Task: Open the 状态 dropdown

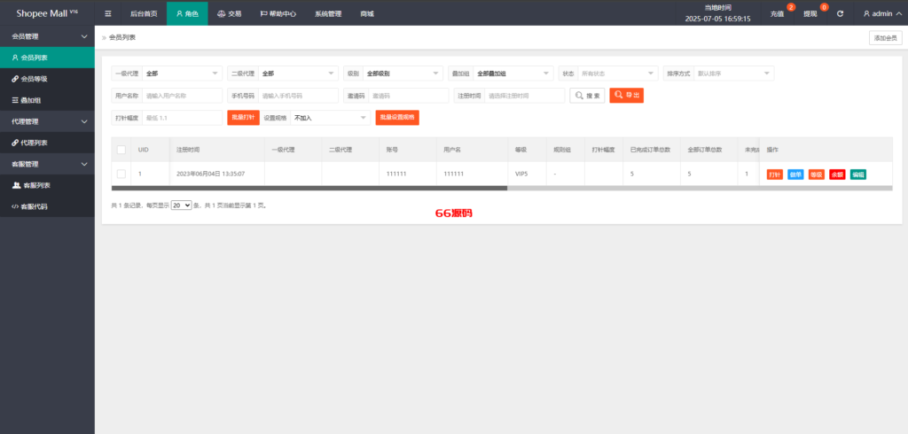Action: click(x=618, y=74)
